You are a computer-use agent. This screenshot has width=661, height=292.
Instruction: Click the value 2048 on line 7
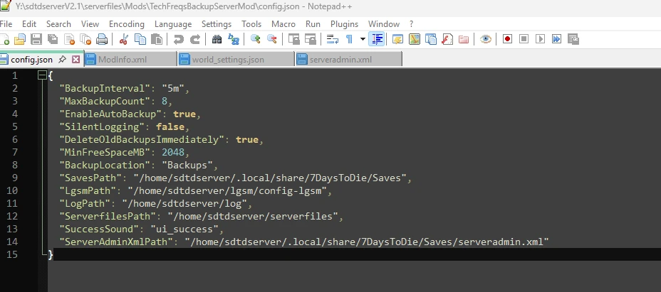[x=173, y=152]
